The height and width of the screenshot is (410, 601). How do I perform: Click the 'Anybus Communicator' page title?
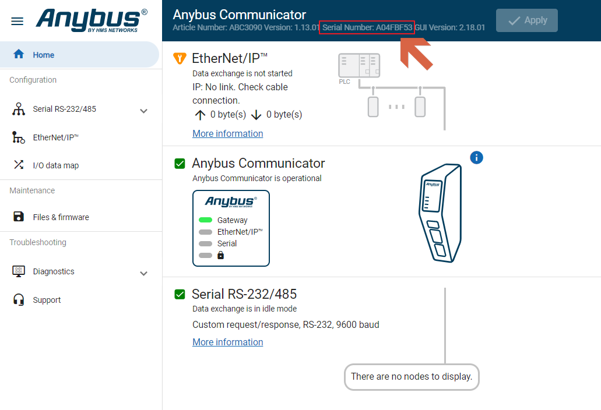[239, 15]
